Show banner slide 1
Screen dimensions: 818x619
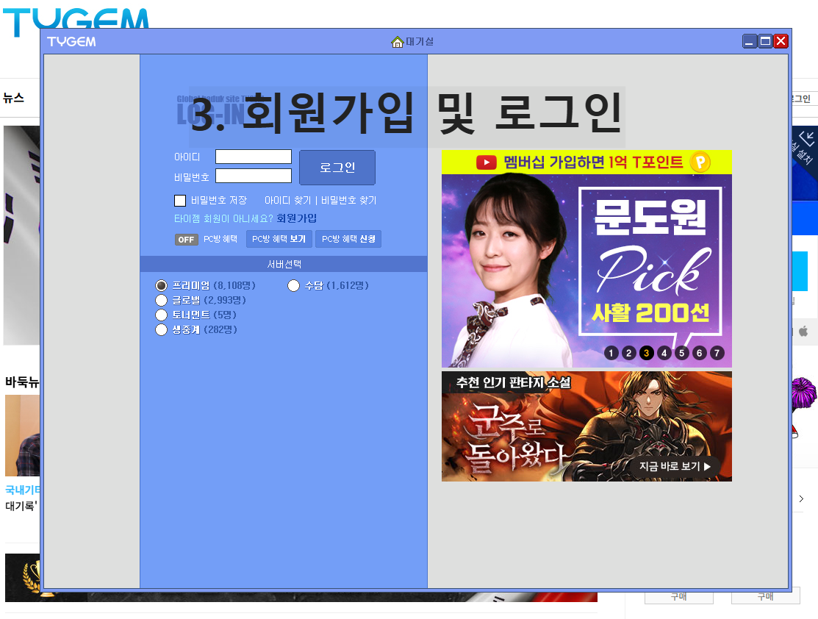611,354
